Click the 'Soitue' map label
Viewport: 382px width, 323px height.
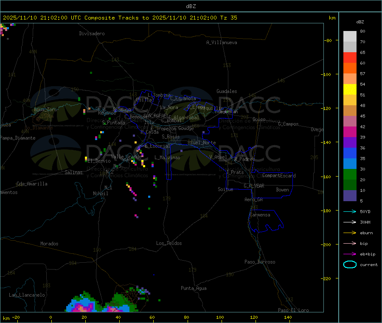click(225, 189)
